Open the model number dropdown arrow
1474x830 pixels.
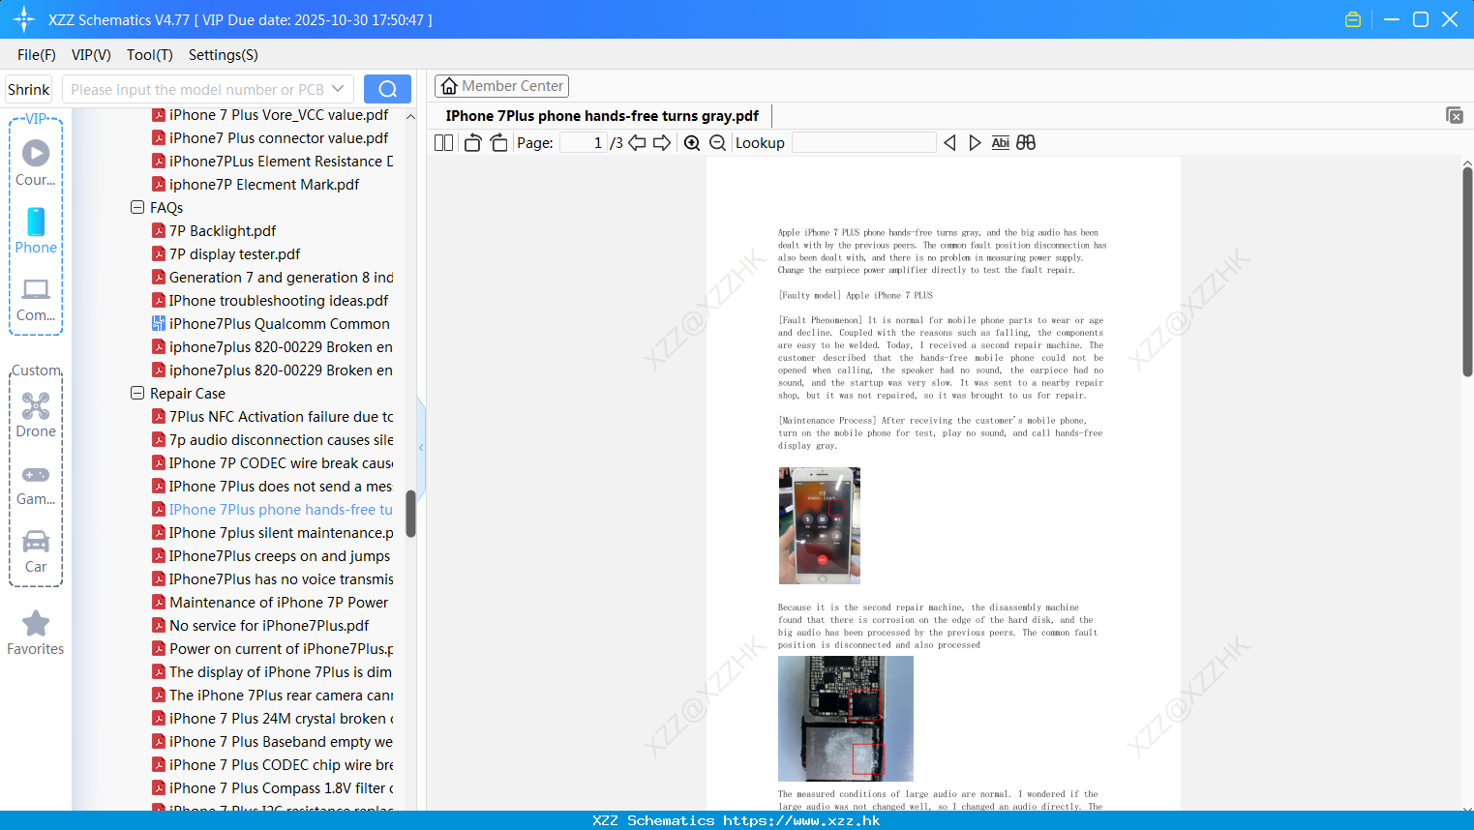[x=338, y=89]
